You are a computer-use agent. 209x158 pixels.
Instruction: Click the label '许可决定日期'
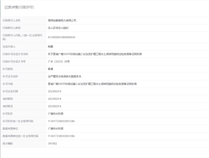(x=10, y=91)
